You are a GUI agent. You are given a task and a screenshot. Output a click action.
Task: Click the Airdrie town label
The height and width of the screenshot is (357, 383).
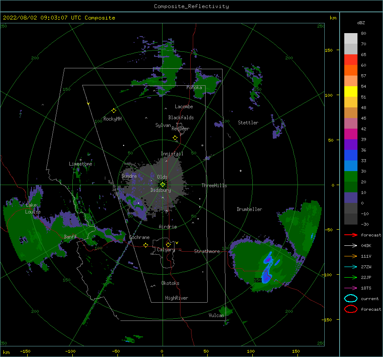(x=168, y=227)
